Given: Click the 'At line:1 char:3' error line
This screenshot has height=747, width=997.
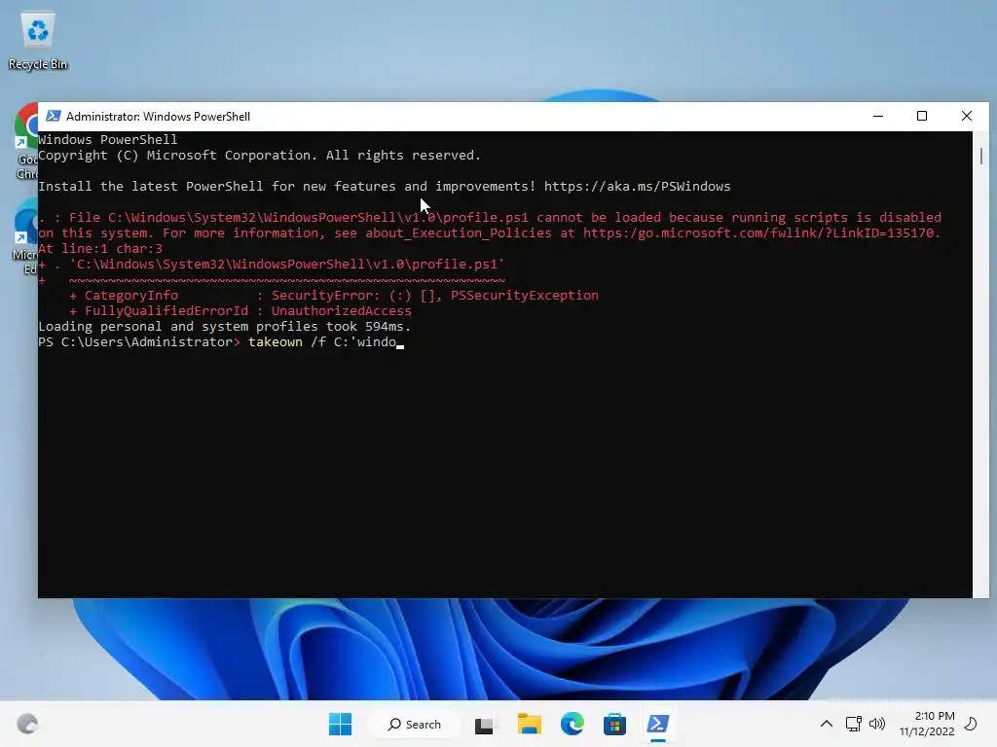Looking at the screenshot, I should [x=100, y=248].
